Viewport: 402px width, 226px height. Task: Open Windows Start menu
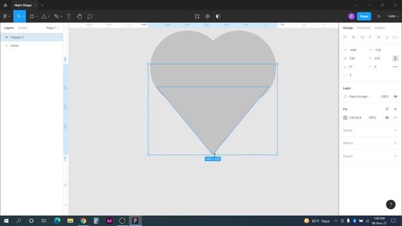click(6, 220)
